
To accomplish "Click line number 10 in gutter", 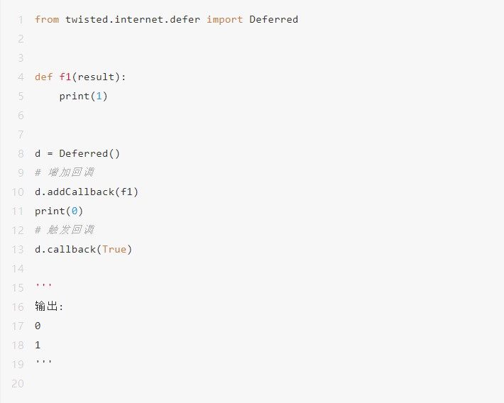I will click(18, 192).
